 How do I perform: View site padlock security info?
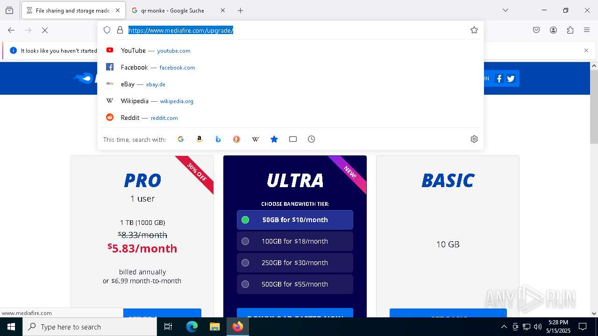[x=120, y=30]
